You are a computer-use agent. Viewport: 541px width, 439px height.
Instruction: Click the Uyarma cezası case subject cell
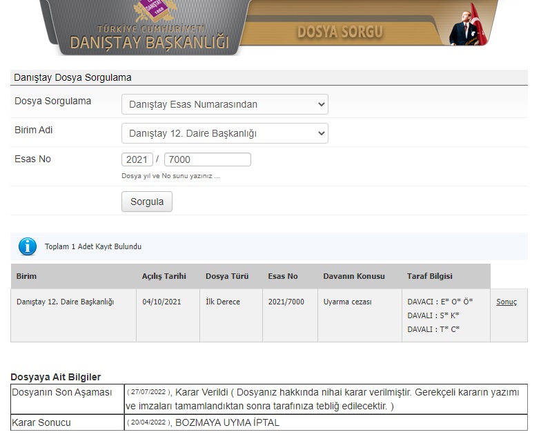coord(347,302)
